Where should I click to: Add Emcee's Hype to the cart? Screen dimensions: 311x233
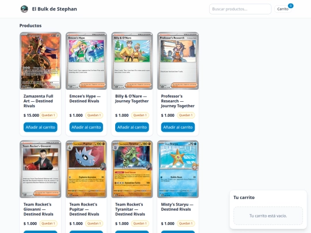(86, 127)
